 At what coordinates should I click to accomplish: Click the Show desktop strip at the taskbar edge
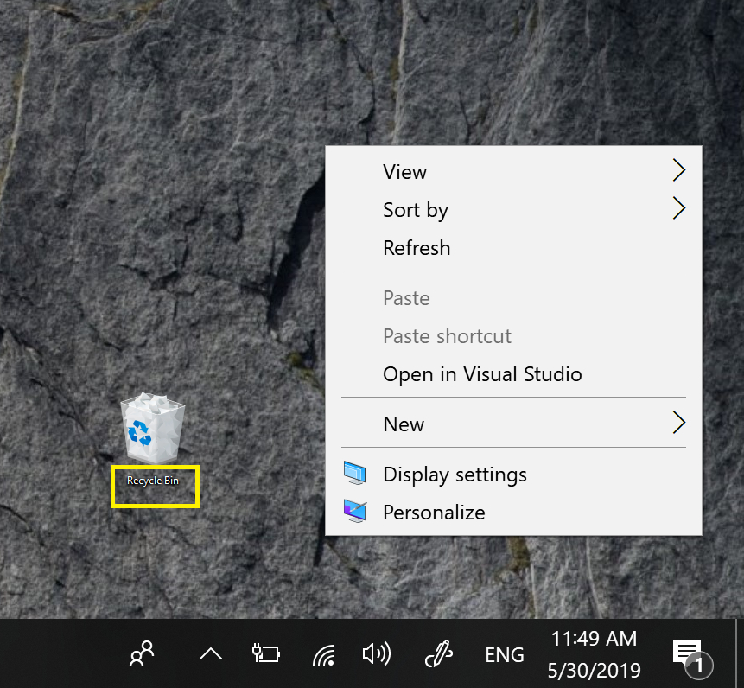(740, 653)
